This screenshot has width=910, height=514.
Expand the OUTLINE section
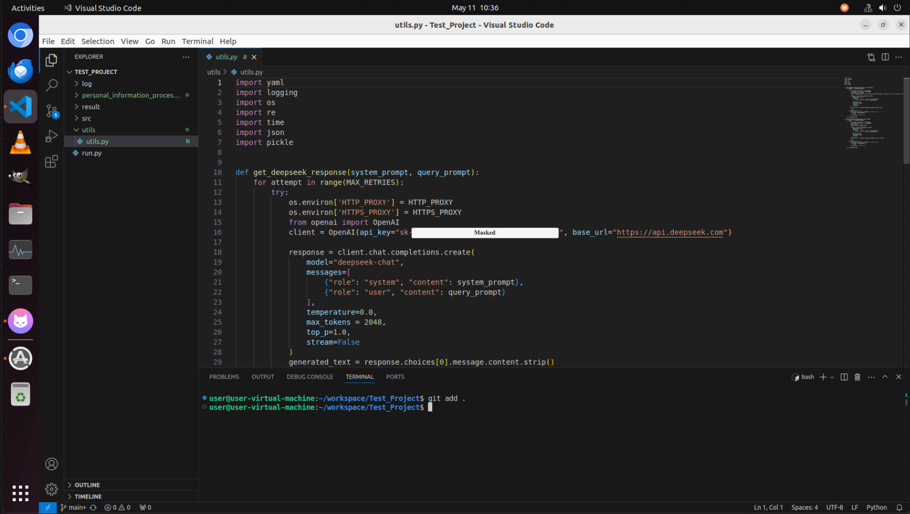tap(131, 485)
